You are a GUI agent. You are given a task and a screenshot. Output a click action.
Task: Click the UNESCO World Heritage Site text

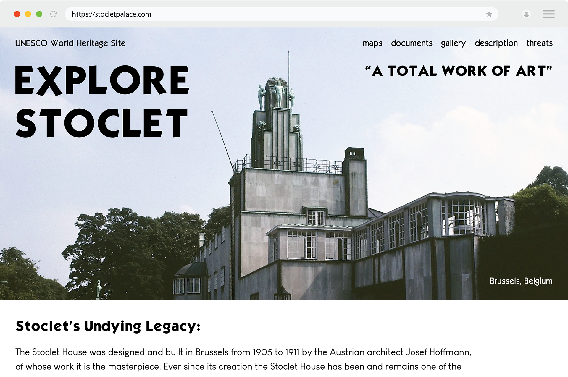(70, 43)
